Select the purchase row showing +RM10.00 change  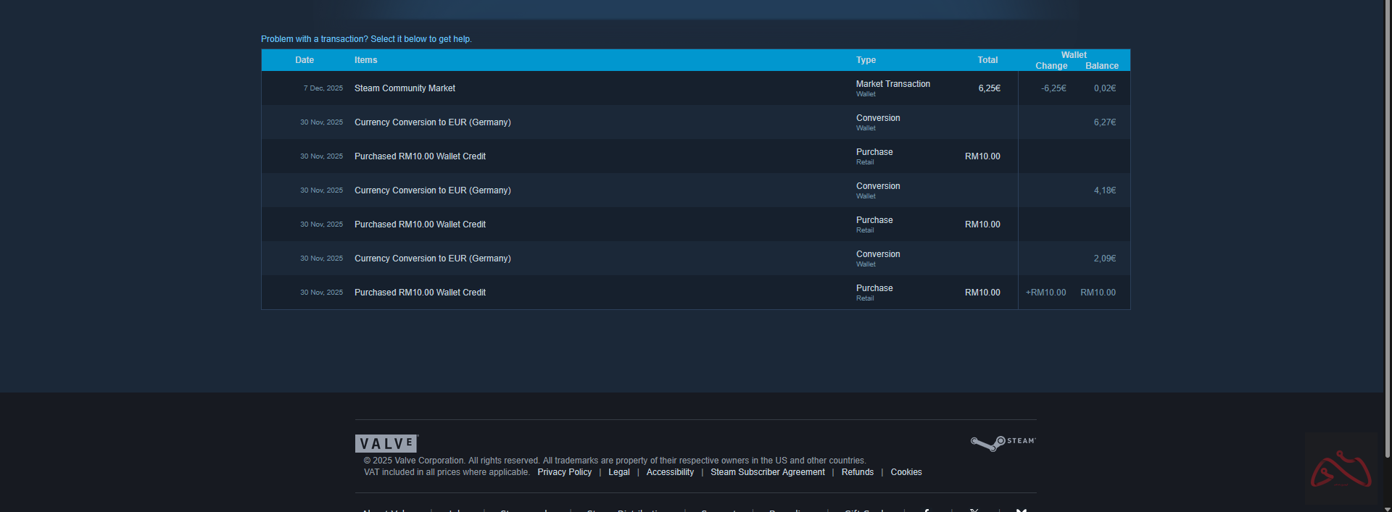pos(420,293)
